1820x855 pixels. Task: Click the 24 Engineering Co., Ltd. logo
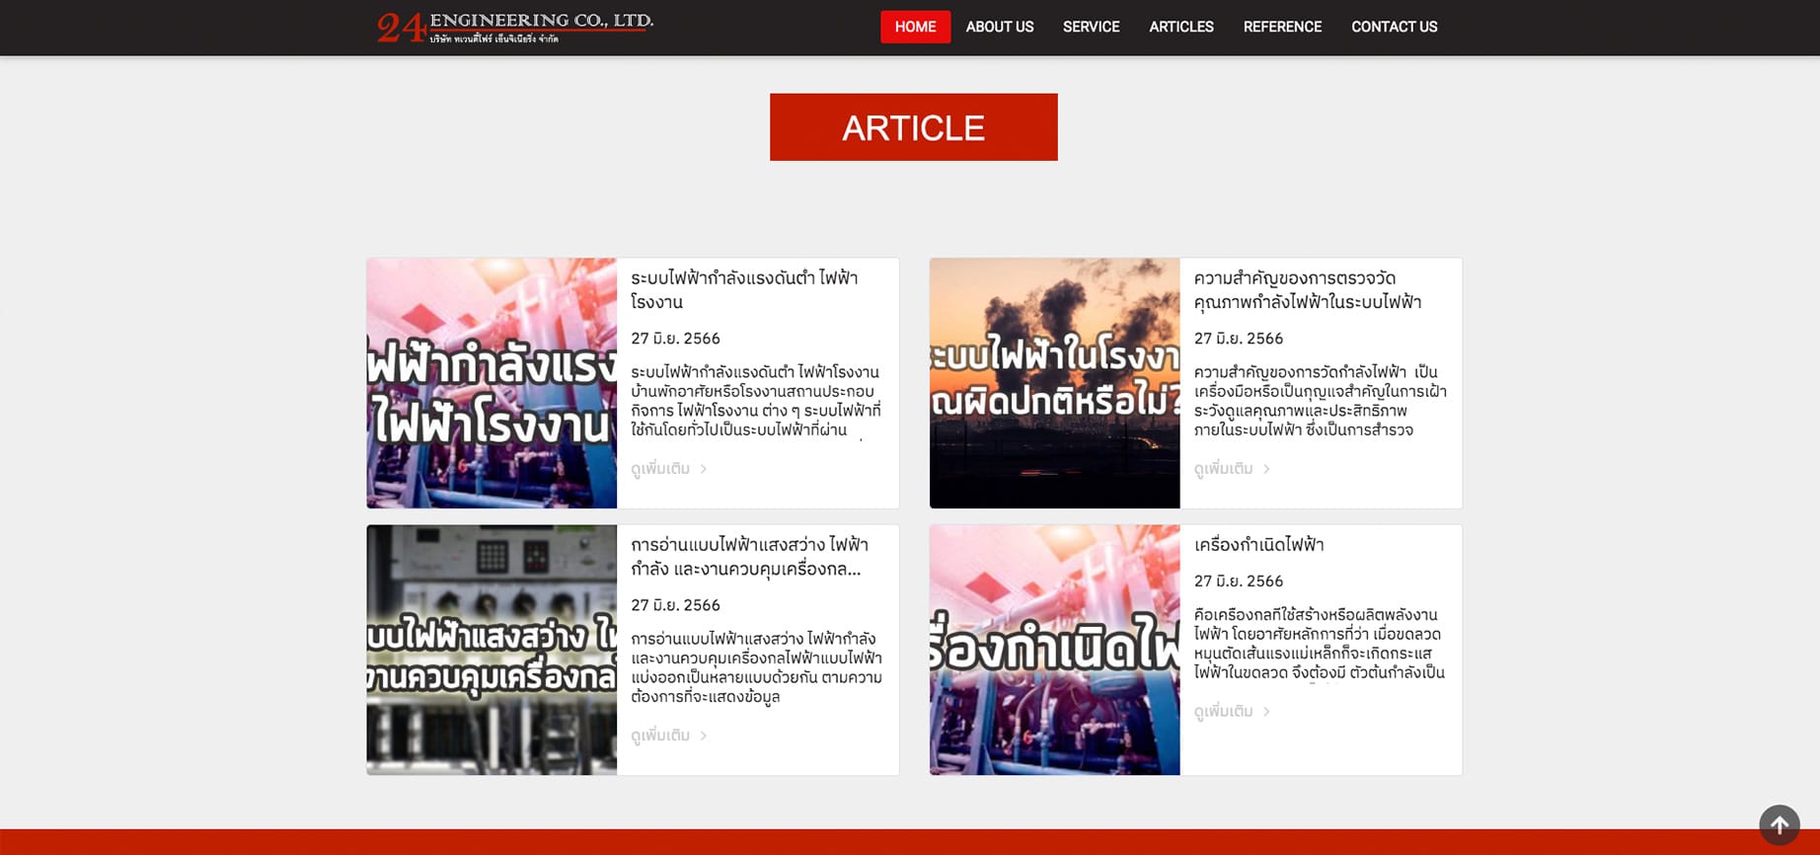[514, 28]
